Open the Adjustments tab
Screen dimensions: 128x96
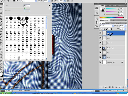click(104, 20)
